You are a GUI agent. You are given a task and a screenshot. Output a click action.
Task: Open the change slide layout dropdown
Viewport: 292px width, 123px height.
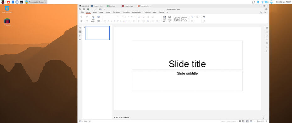point(99,17)
